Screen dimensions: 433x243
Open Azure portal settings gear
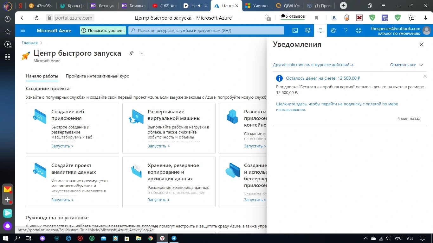coord(333,30)
